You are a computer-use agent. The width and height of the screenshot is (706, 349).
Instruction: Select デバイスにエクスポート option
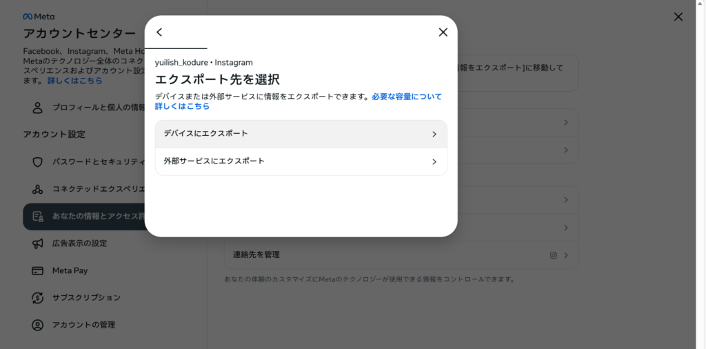(x=301, y=134)
